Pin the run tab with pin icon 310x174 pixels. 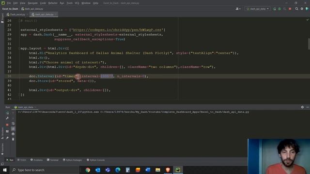pos(7,138)
